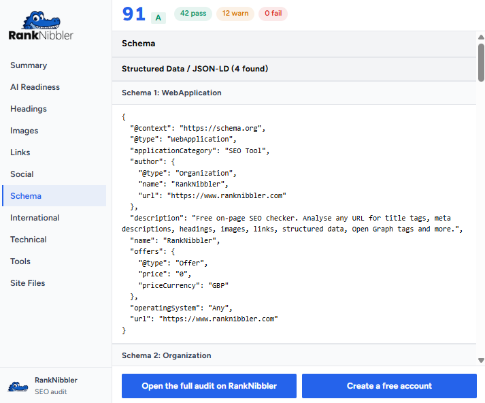Click the grade A badge
Screen dimensions: 485x403
(158, 18)
